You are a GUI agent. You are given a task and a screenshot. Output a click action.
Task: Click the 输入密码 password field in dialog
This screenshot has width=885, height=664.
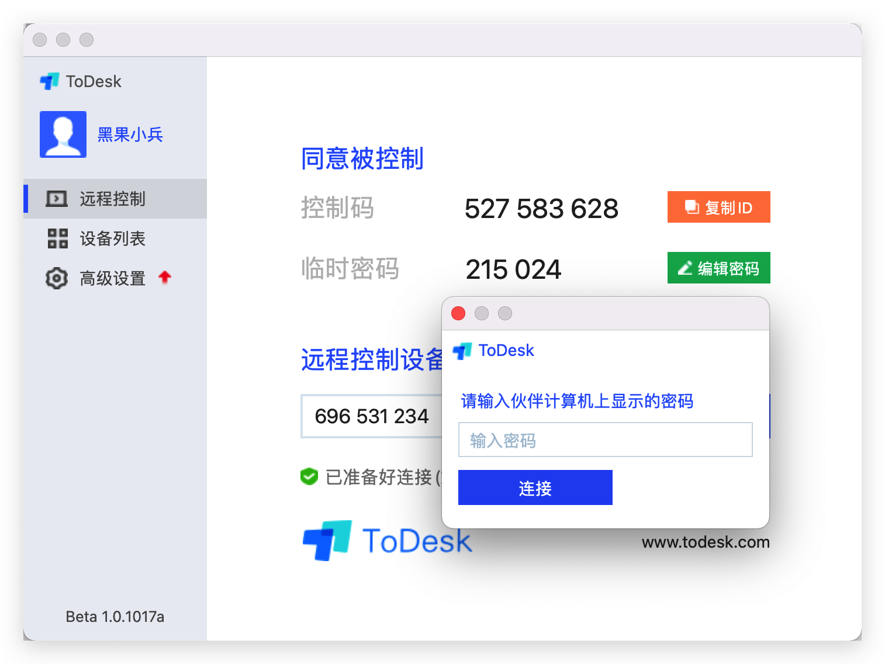coord(605,440)
